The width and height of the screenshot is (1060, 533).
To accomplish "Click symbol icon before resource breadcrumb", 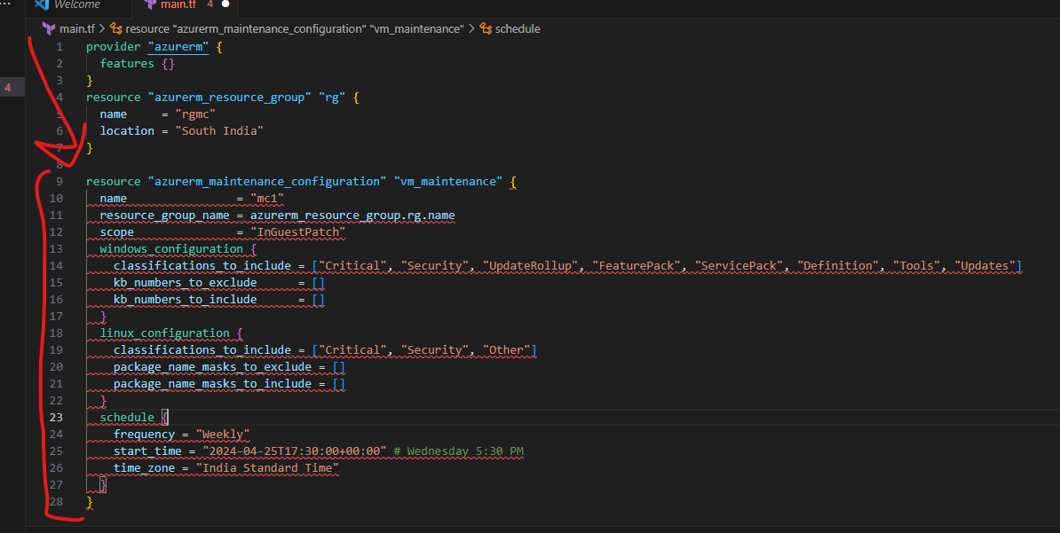I will tap(116, 28).
